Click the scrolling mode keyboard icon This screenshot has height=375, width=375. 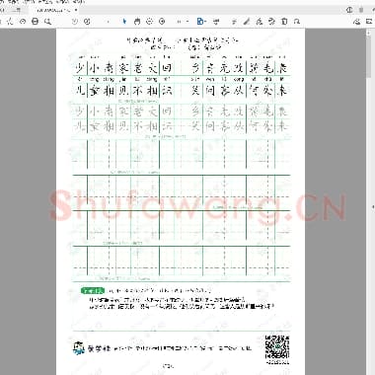tap(216, 22)
